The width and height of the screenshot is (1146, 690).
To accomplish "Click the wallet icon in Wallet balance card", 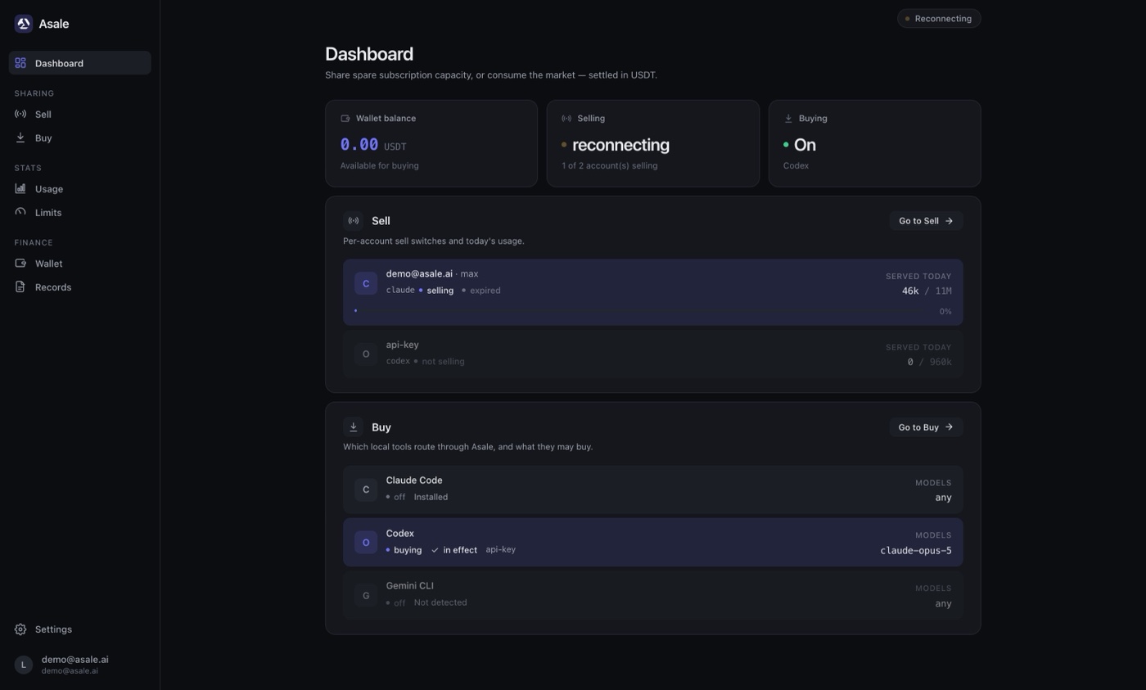I will [345, 119].
